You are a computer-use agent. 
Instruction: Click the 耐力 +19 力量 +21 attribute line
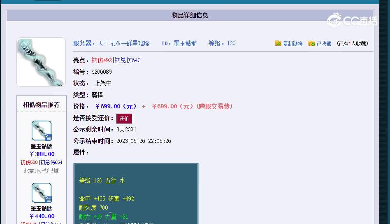click(x=104, y=217)
